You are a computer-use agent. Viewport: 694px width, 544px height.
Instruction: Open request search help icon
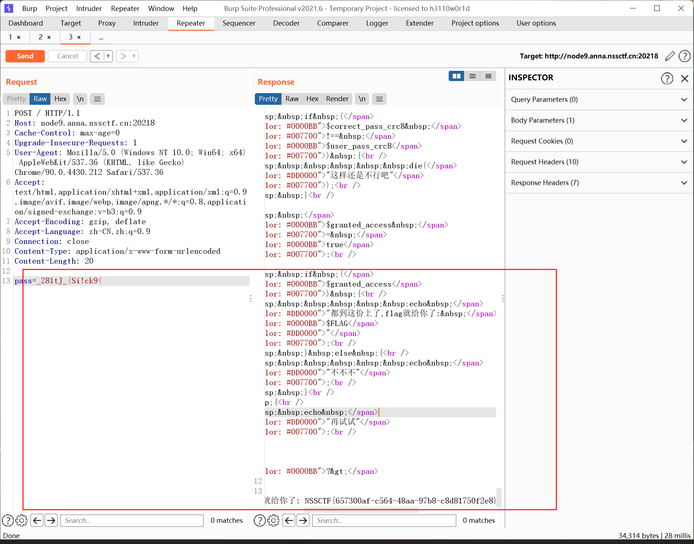pyautogui.click(x=8, y=520)
